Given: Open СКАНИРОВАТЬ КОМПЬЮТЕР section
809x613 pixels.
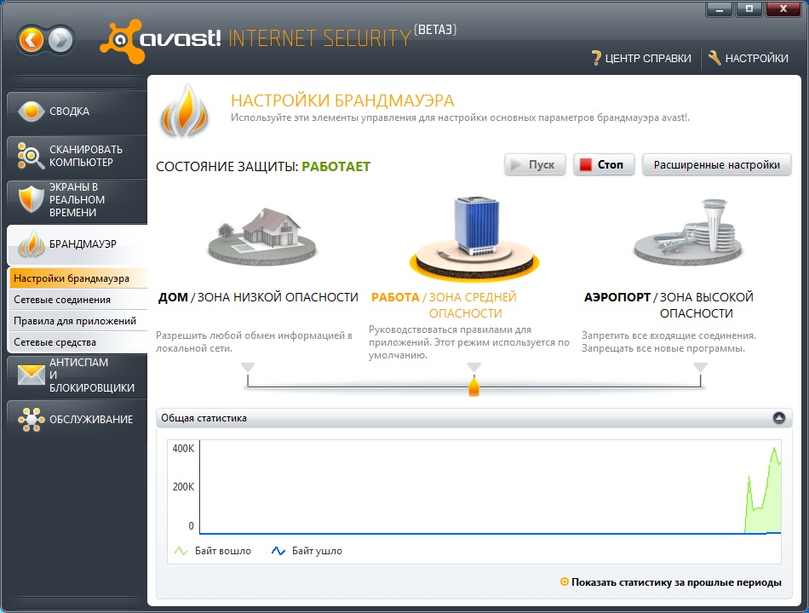Looking at the screenshot, I should [x=77, y=156].
